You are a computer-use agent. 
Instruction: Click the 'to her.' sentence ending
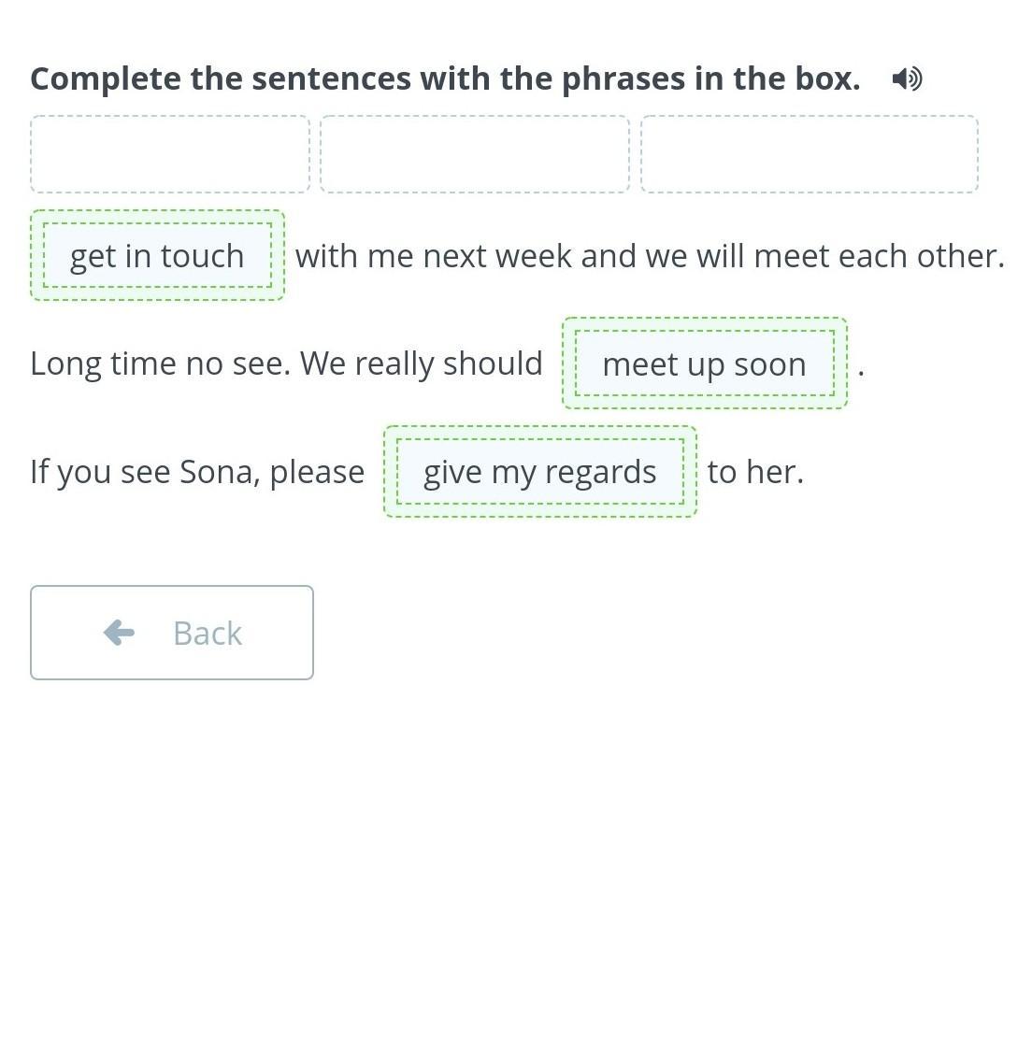coord(755,472)
